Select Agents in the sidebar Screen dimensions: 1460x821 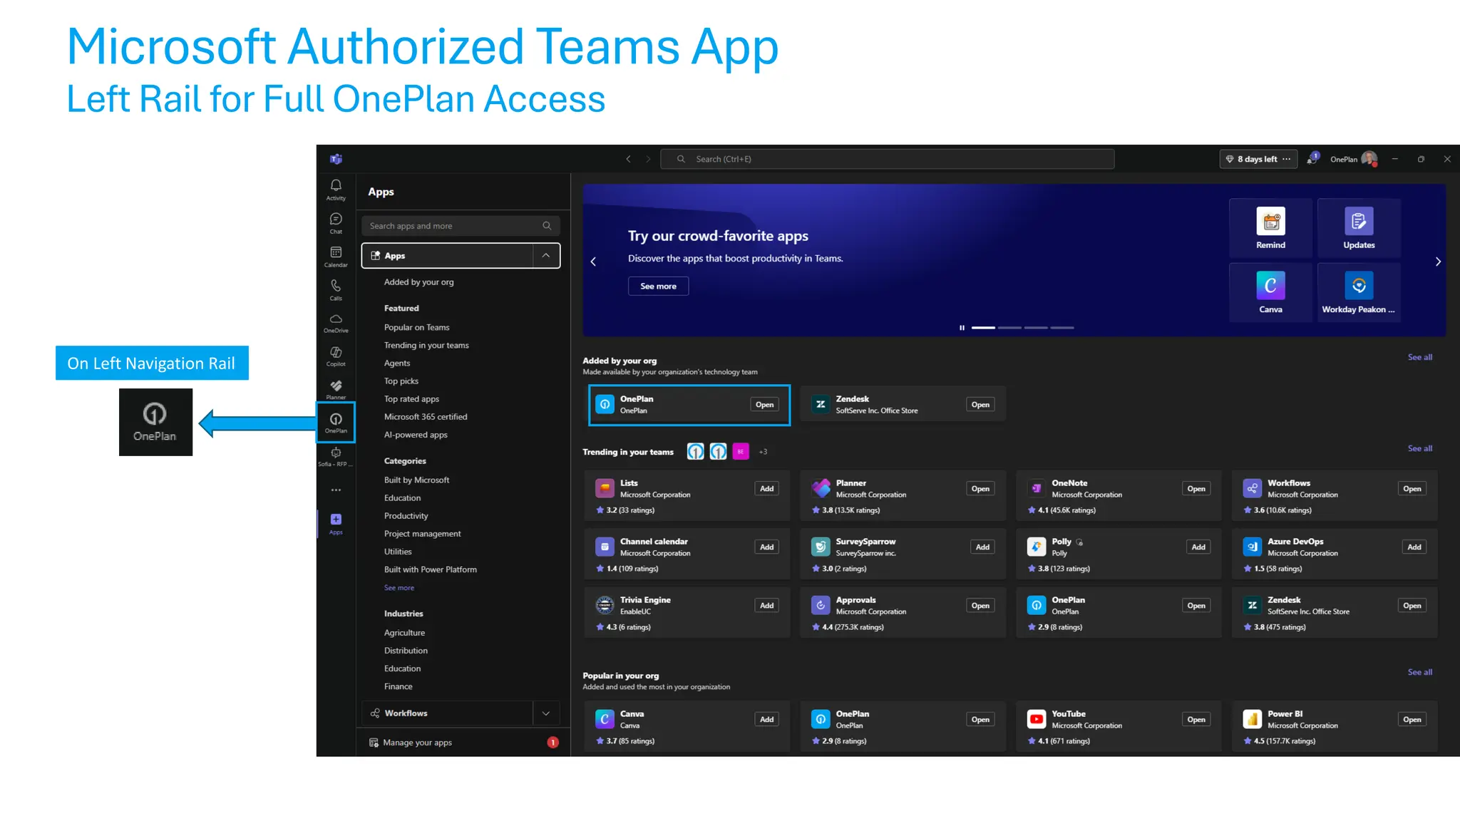(x=397, y=363)
